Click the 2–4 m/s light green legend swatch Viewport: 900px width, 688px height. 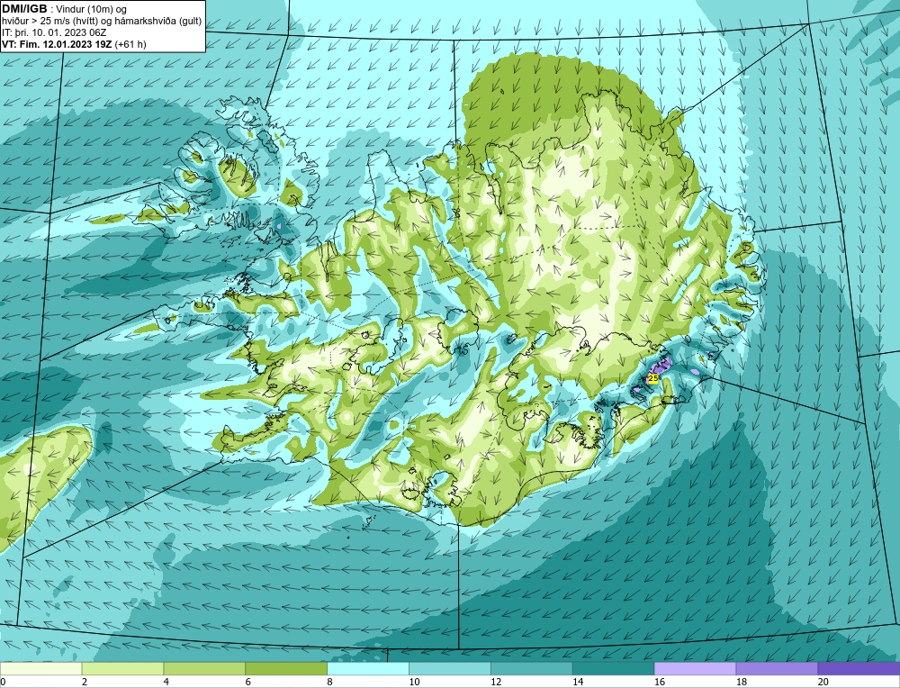click(122, 668)
